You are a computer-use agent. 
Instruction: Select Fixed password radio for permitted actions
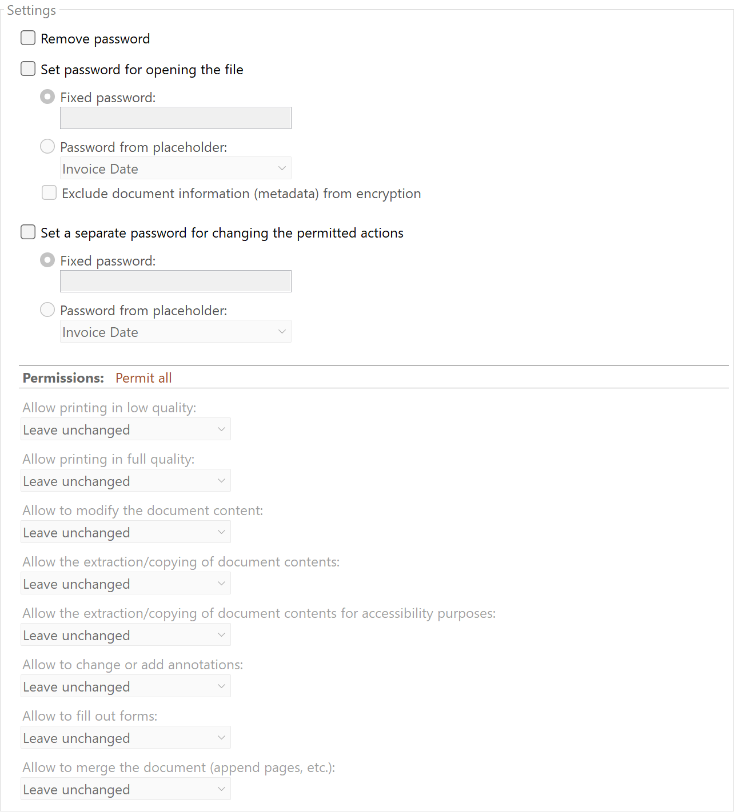pos(47,260)
